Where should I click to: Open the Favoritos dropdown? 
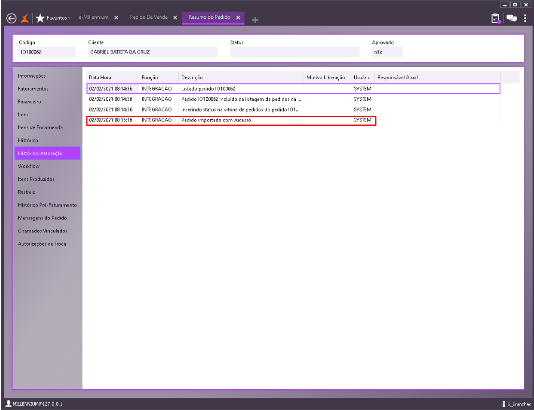58,18
